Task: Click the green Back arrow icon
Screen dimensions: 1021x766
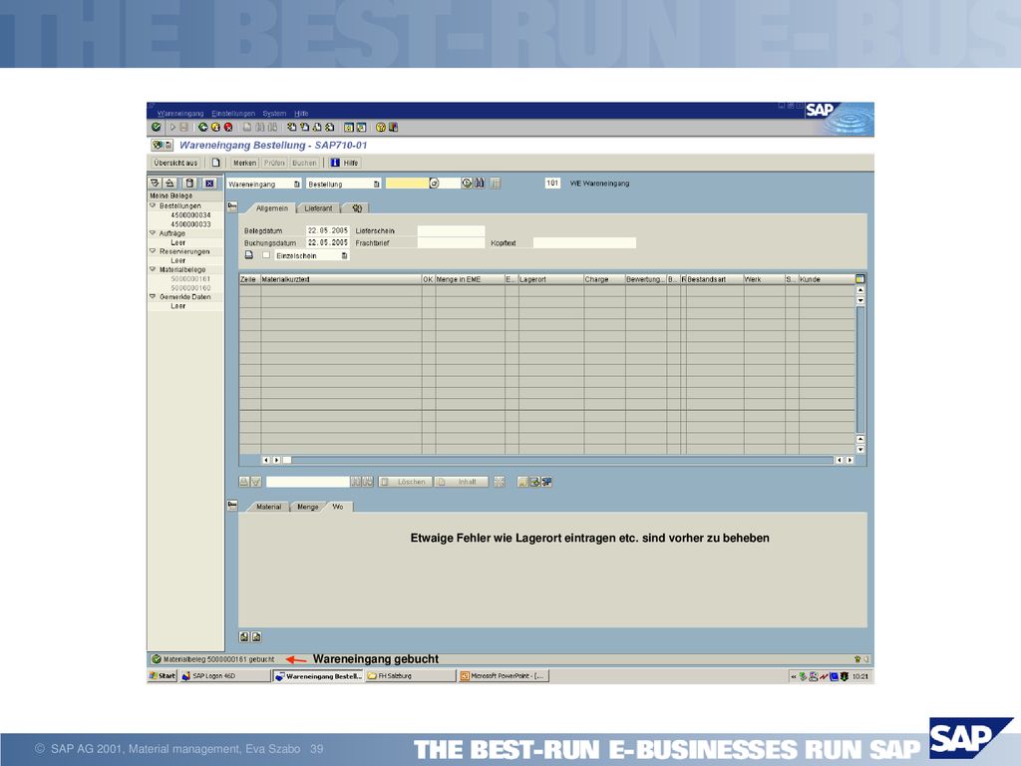Action: [x=203, y=127]
